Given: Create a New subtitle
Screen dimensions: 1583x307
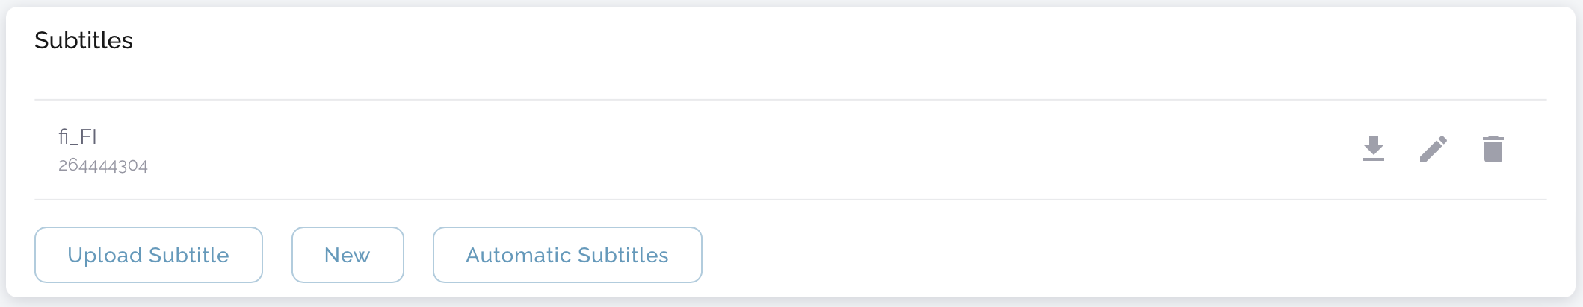Looking at the screenshot, I should 348,255.
